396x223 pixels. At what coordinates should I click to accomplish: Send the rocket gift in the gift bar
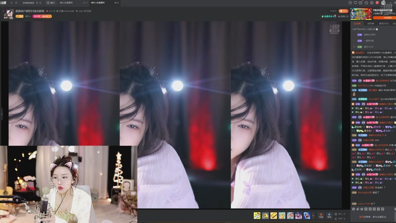pyautogui.click(x=307, y=216)
